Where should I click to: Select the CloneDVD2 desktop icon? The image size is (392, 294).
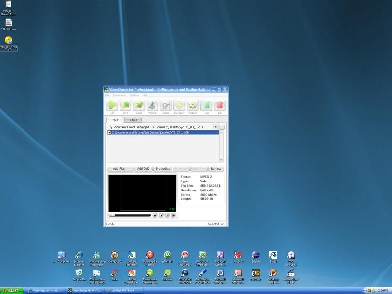click(x=115, y=257)
